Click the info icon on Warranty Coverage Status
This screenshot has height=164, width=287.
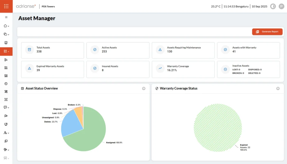pos(277,88)
